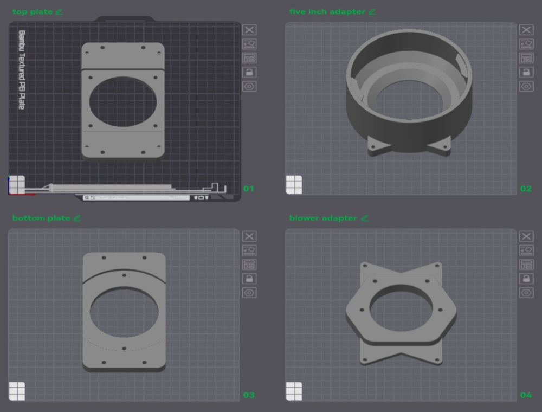
Task: Edit the 'top plate' name with pencil icon
Action: [59, 12]
